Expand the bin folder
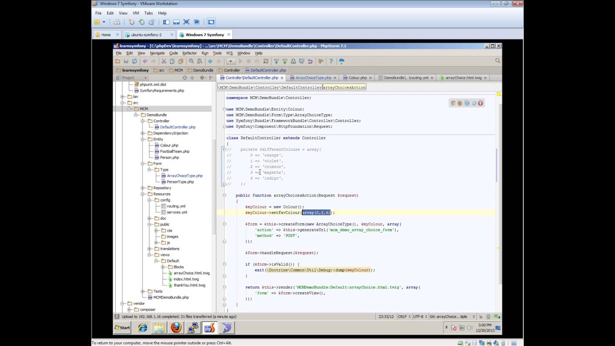 click(x=123, y=97)
